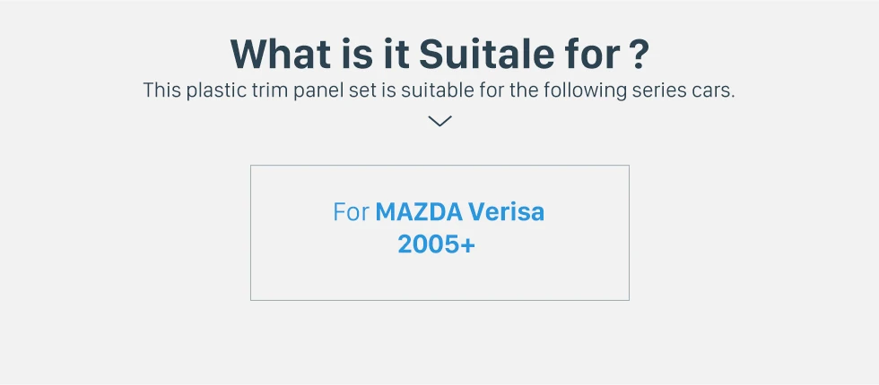Image resolution: width=879 pixels, height=385 pixels.
Task: Click the word 'For' before MAZDA
Action: tap(351, 213)
